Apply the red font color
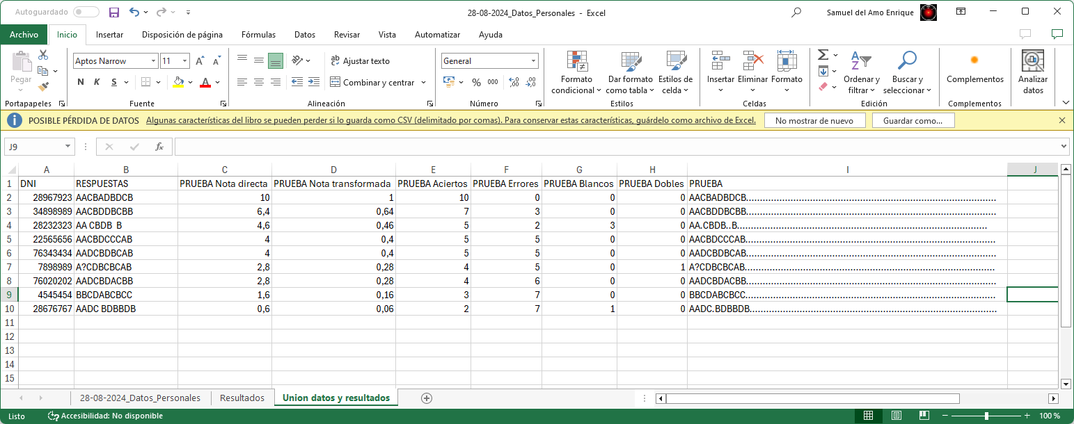 pos(205,82)
